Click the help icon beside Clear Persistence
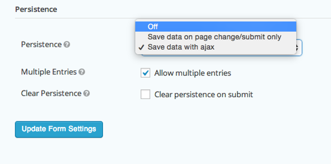Viewport: 331px width, 164px height. 86,93
